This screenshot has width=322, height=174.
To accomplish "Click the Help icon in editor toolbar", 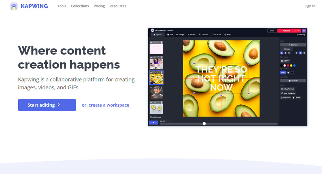I will tap(227, 35).
